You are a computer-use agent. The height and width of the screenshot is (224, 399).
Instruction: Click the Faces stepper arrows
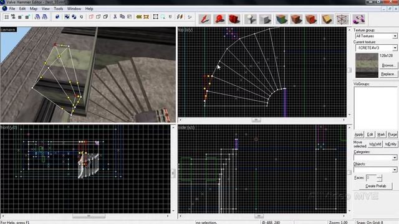pyautogui.click(x=380, y=178)
